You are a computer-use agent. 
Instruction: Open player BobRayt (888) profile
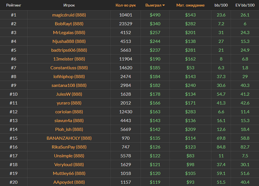click(x=69, y=24)
